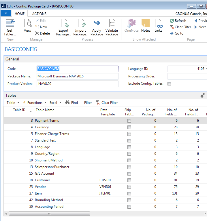Viewport: 207px width, 221px height.
Task: Check Skip Table for Standard Text
Action: (x=129, y=140)
